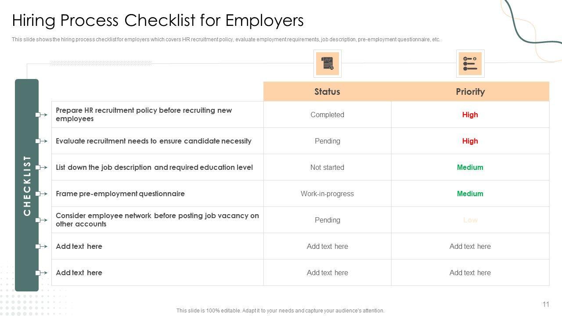Click arrow marker beside Evaluate recruitment needs row
This screenshot has width=562, height=316.
point(41,141)
